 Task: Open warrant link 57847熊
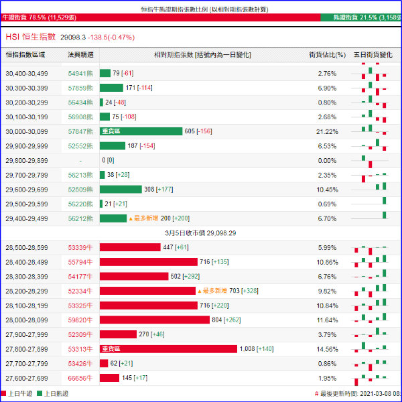80,131
